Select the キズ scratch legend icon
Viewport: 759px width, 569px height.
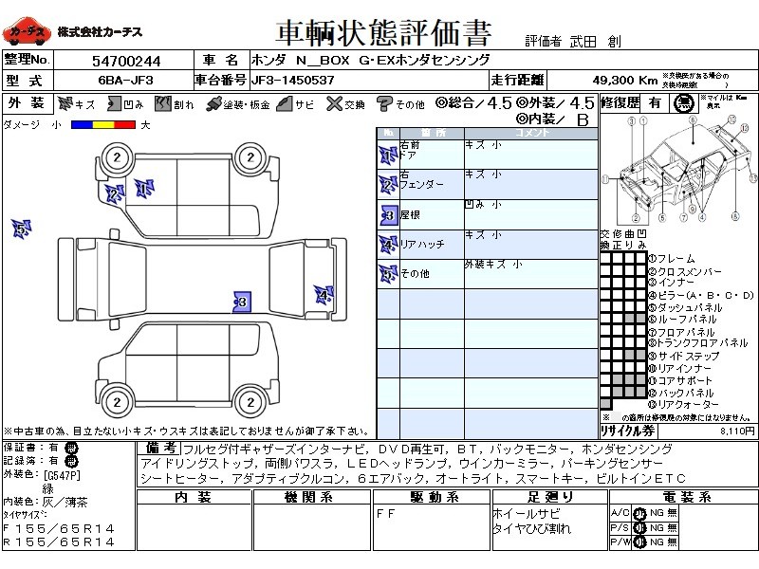pos(65,103)
